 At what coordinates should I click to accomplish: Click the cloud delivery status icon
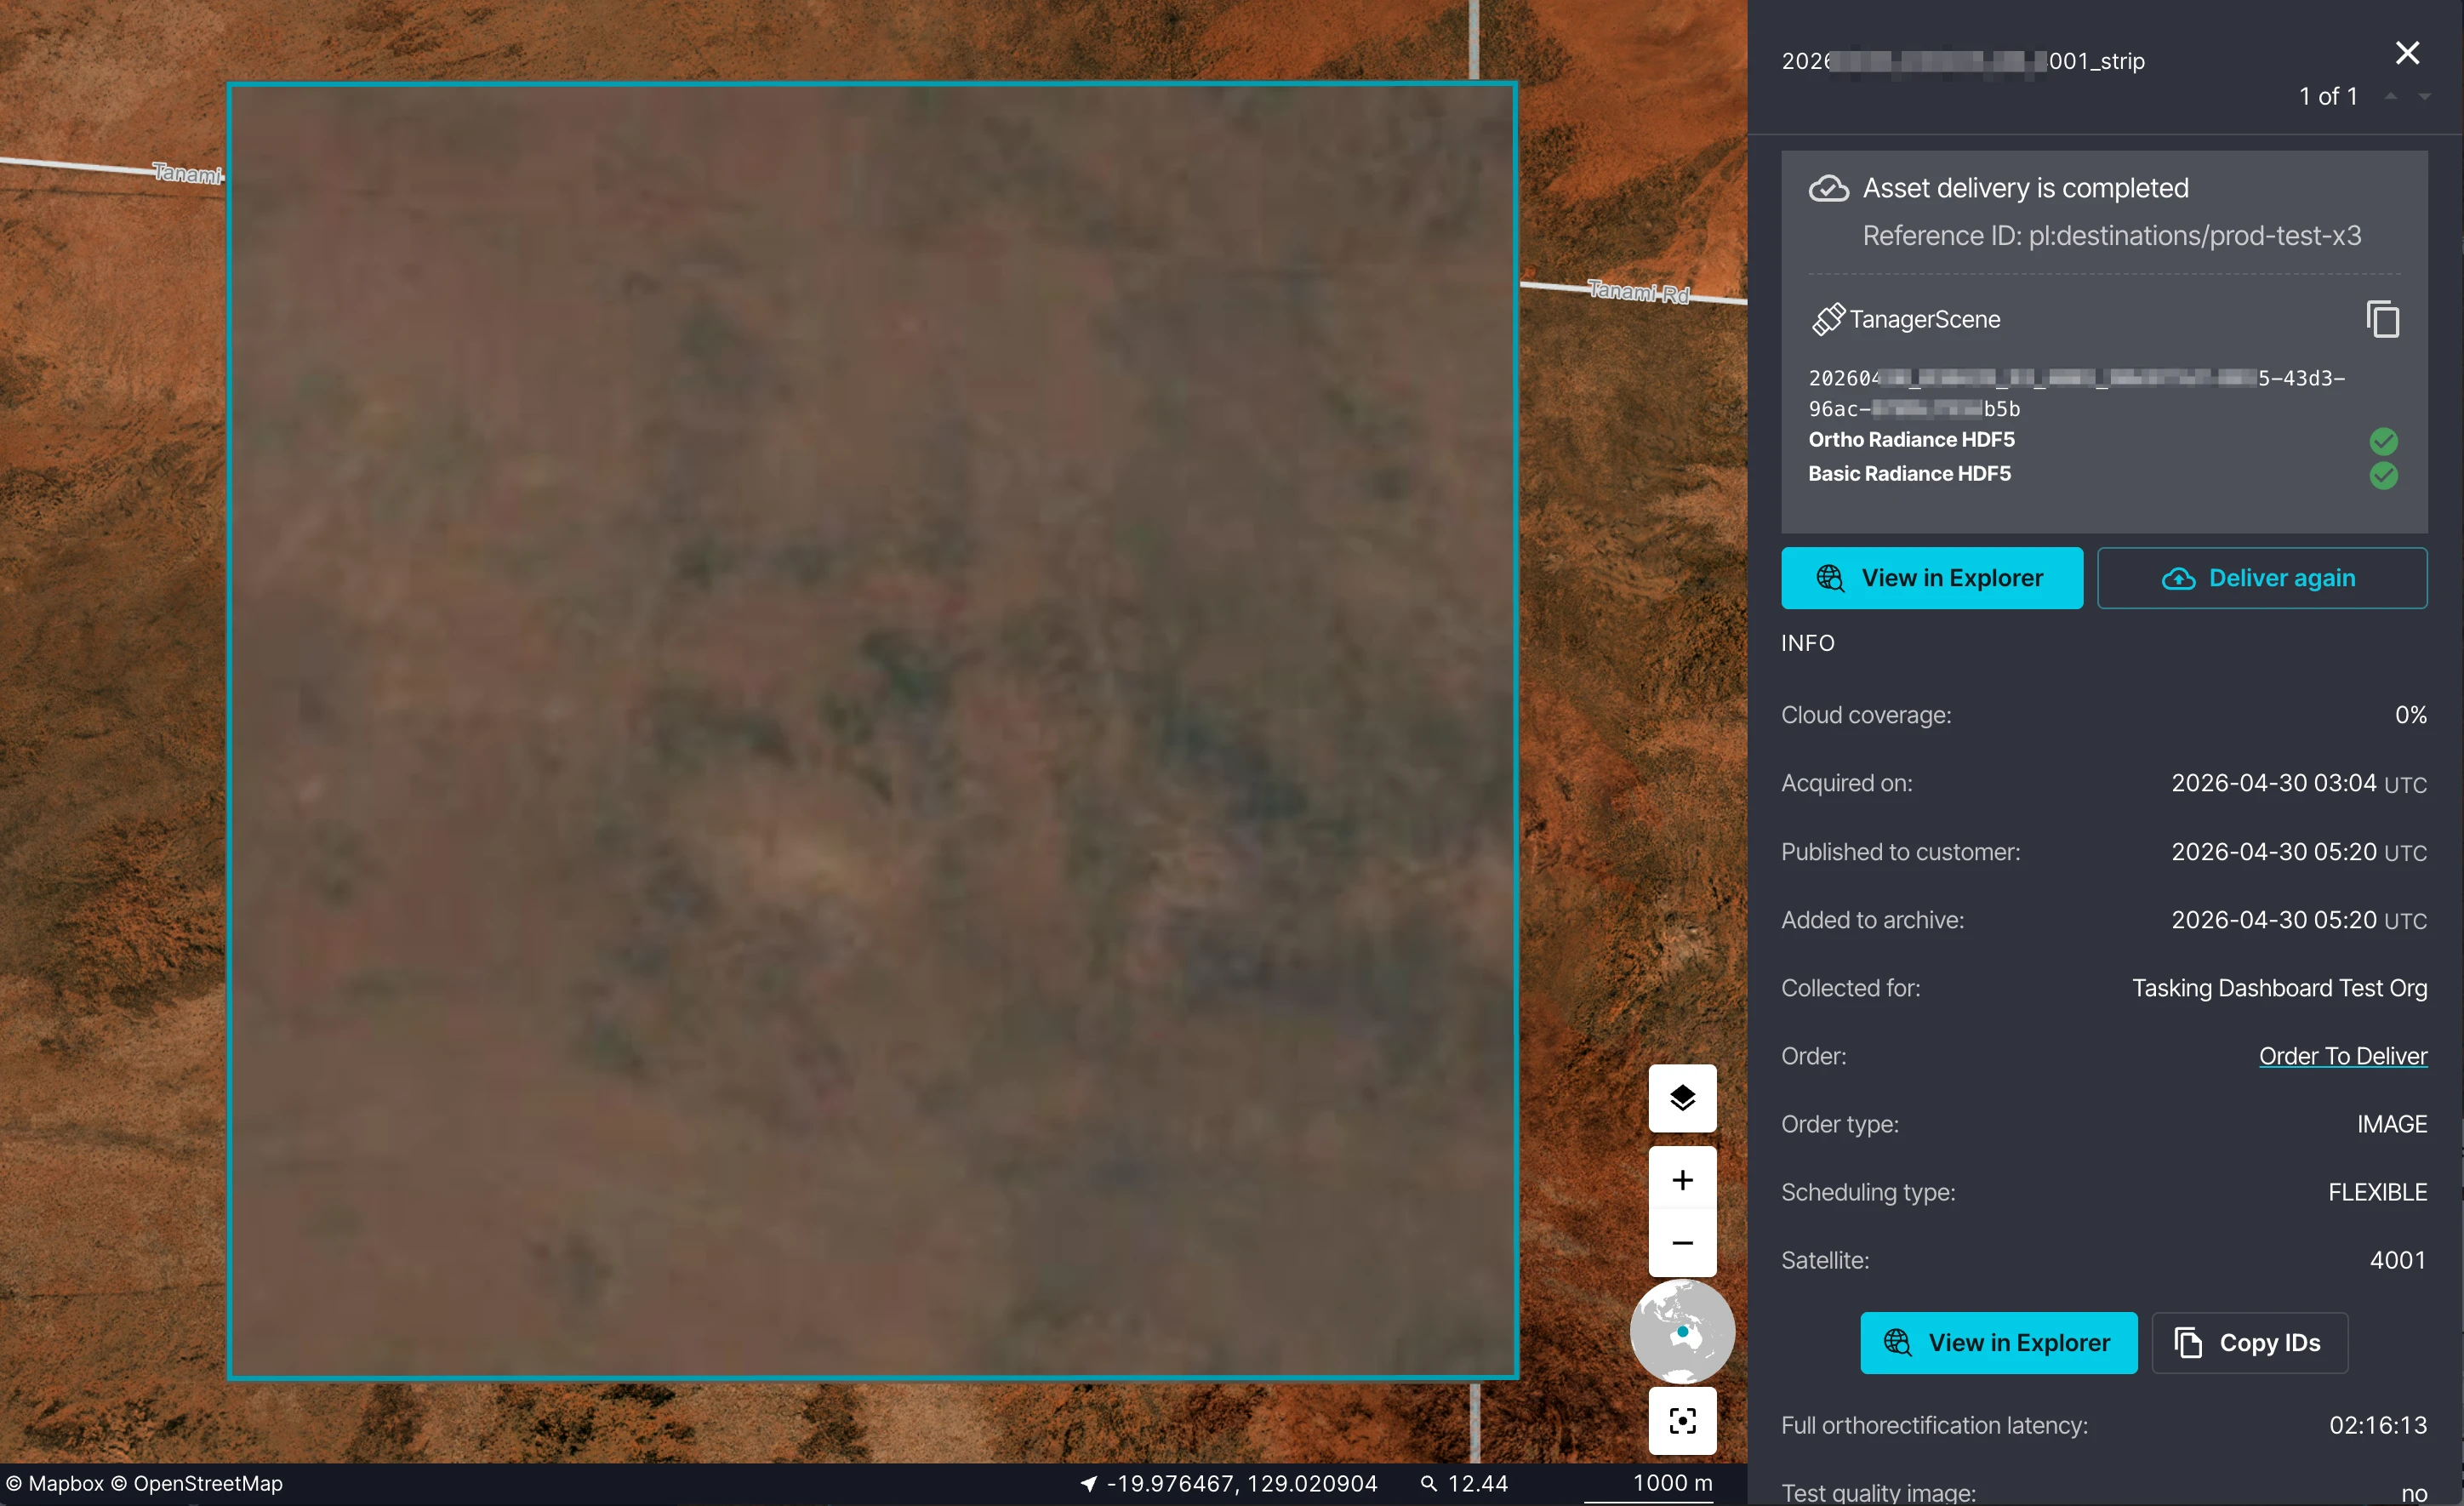click(1828, 188)
